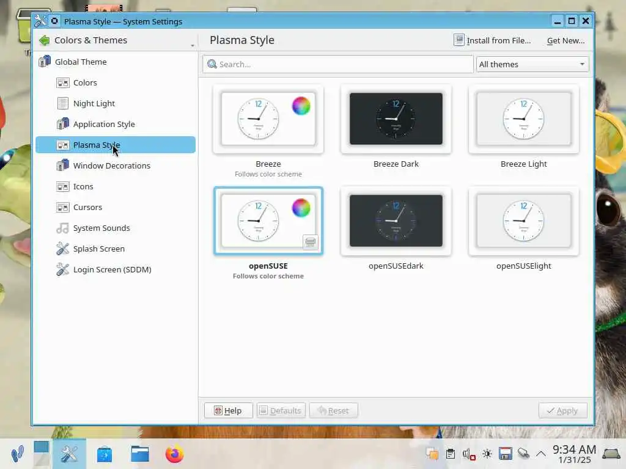Launch Firefox from taskbar
Image resolution: width=626 pixels, height=469 pixels.
pyautogui.click(x=174, y=454)
